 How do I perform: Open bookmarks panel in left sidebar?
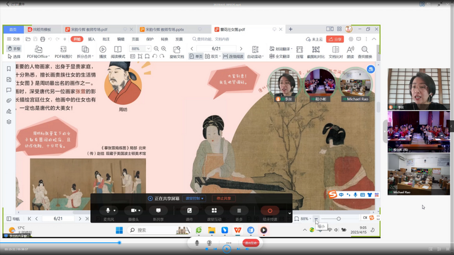click(x=9, y=69)
